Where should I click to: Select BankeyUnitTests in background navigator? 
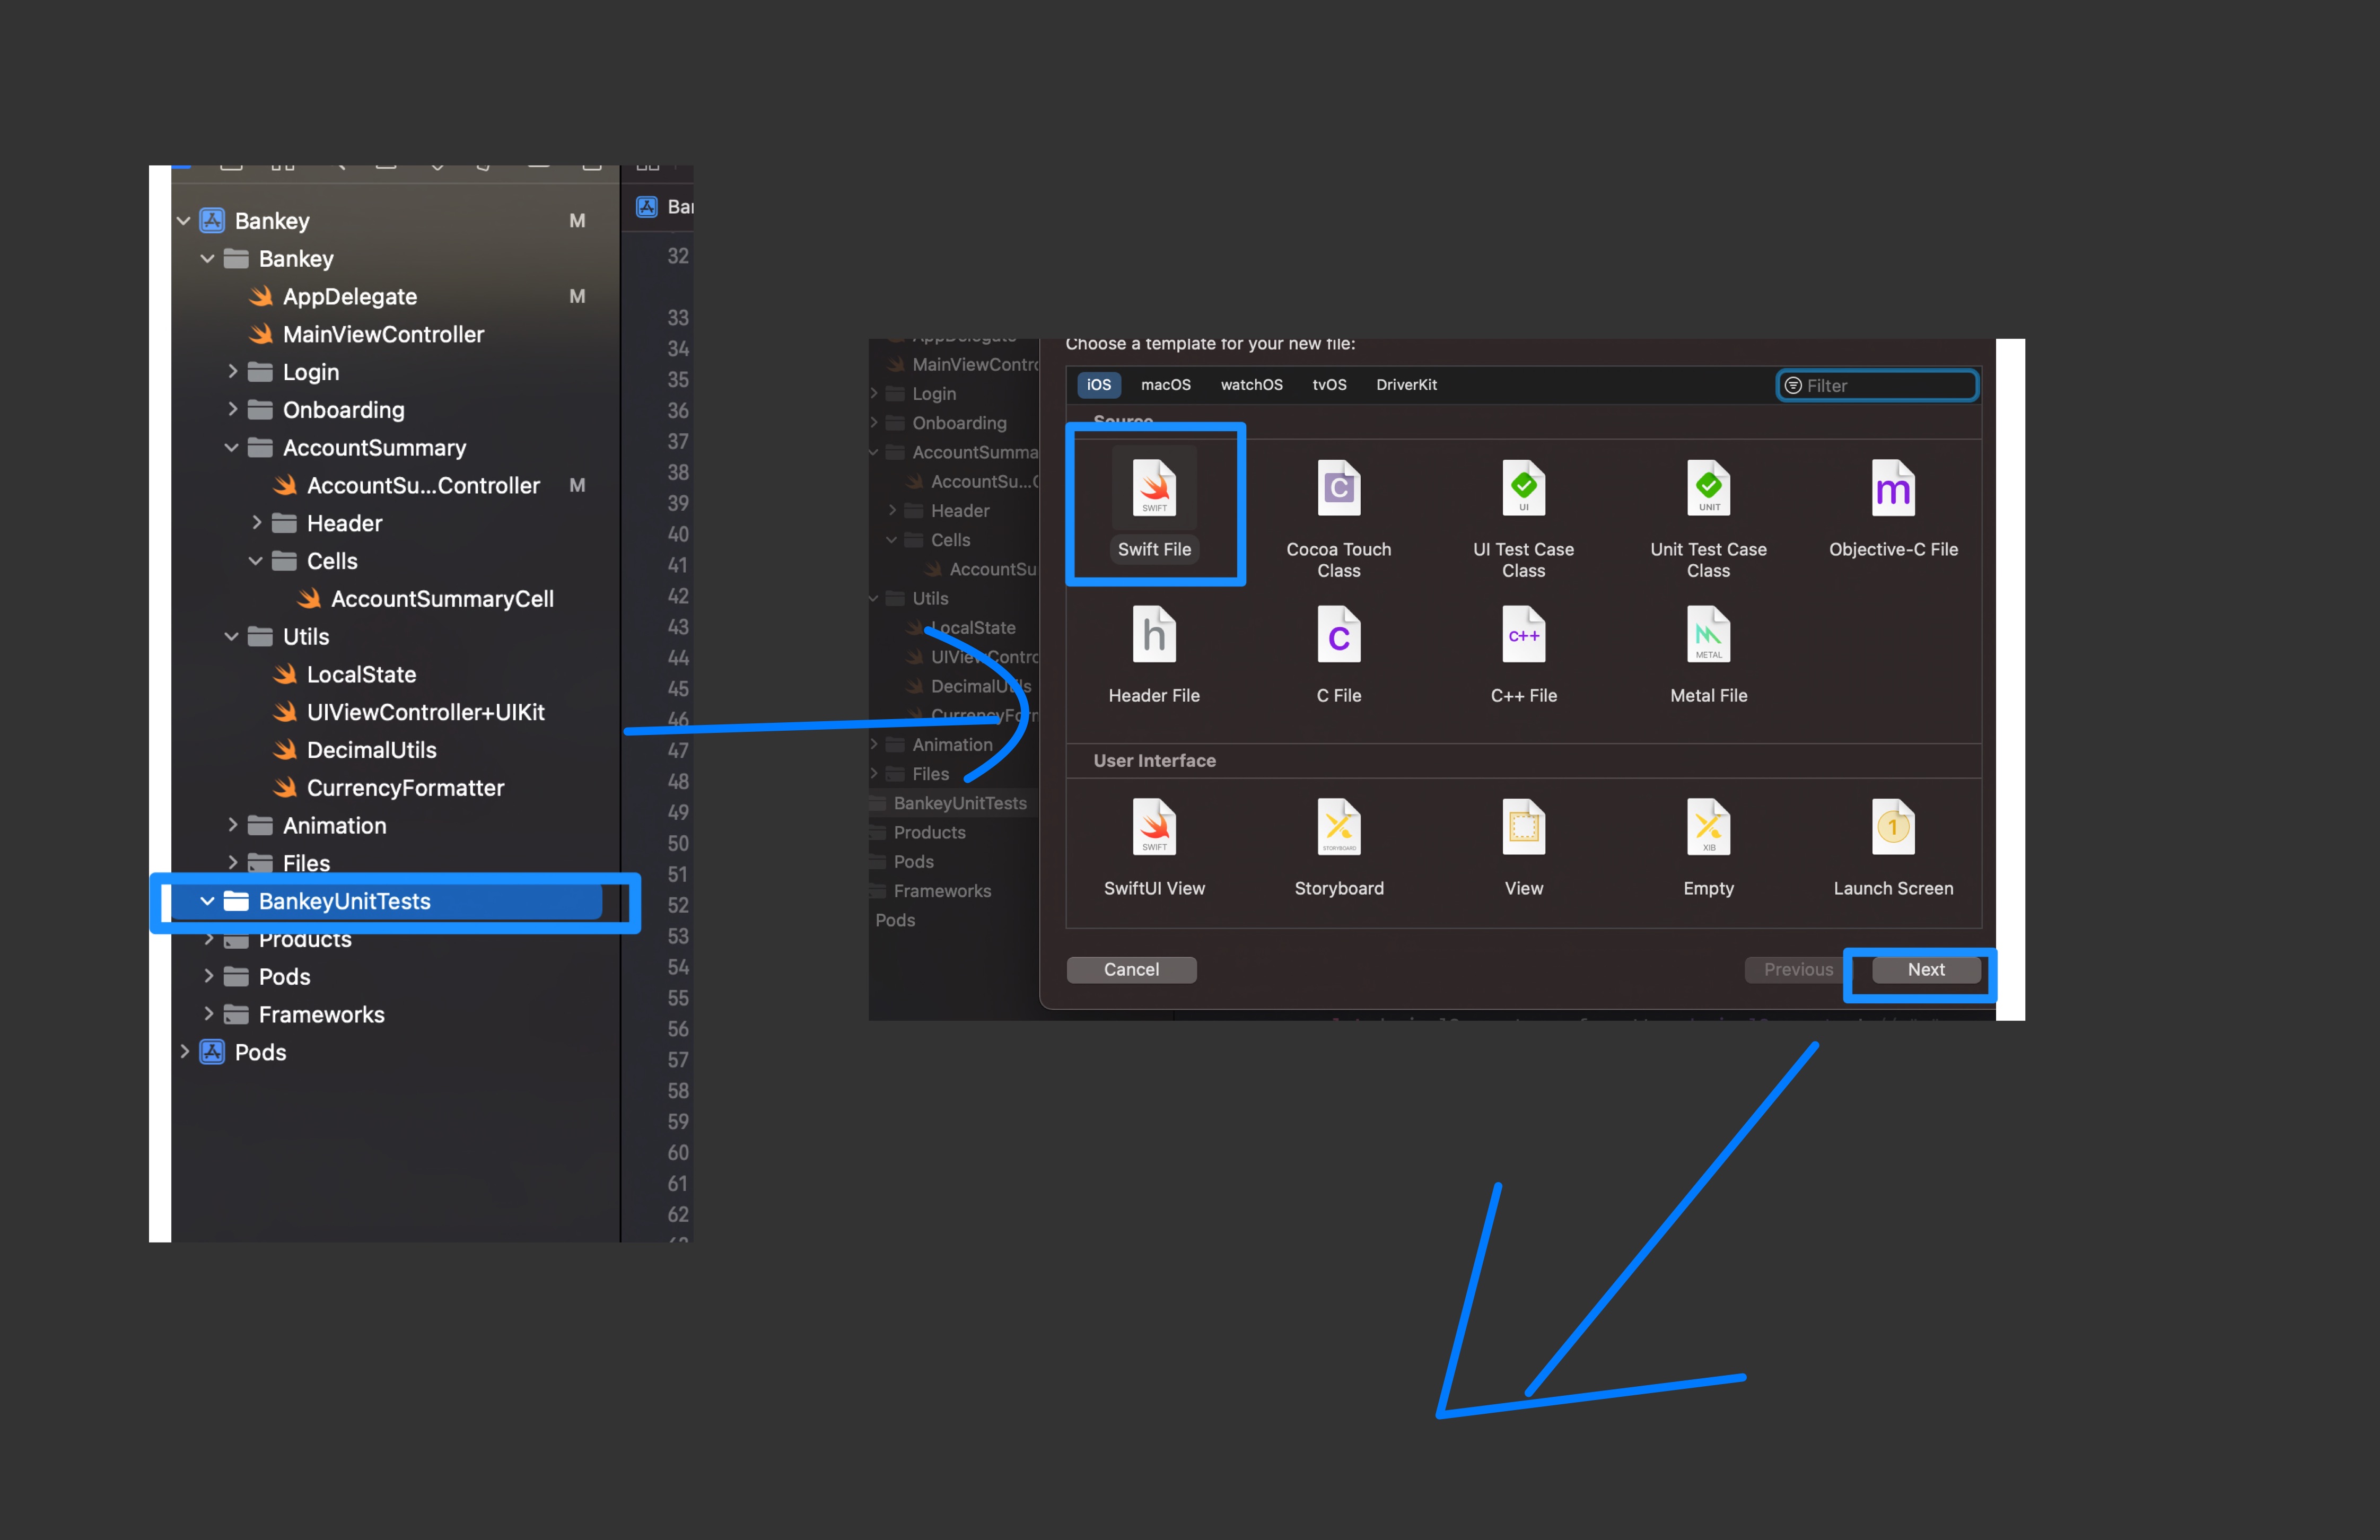[959, 803]
